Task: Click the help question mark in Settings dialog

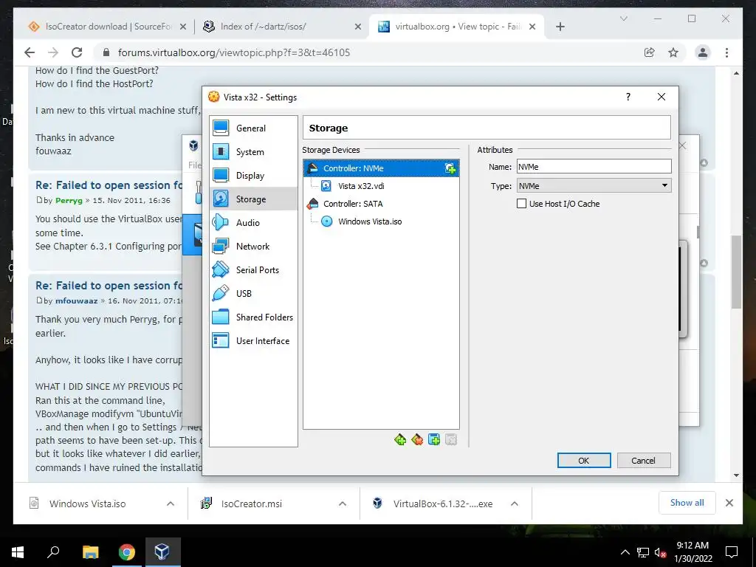Action: point(628,97)
